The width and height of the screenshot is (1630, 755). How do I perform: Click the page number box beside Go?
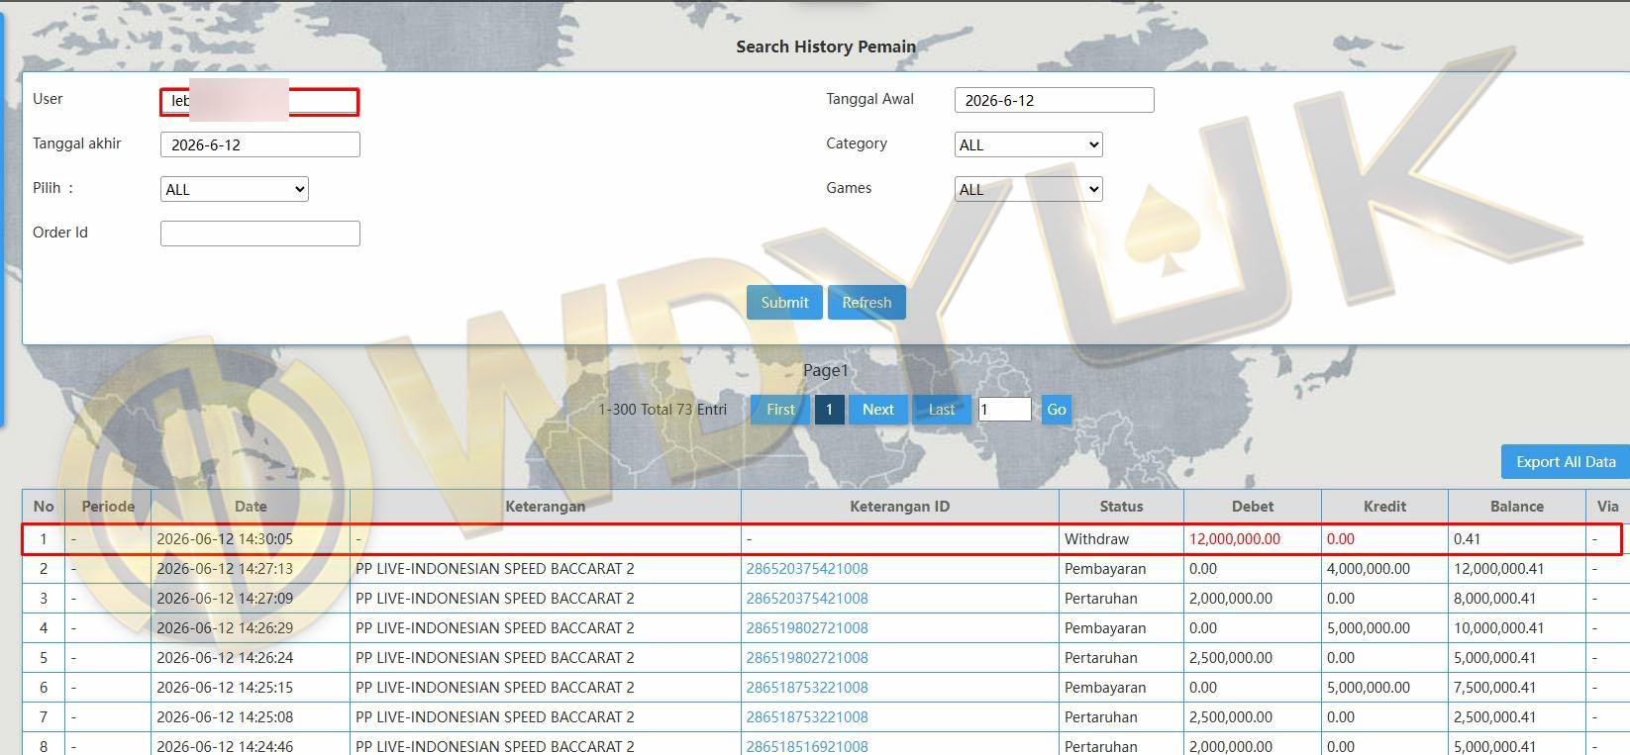pos(1005,410)
